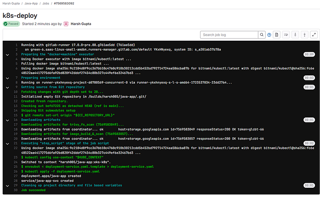Open the Java-App breadcrumb
This screenshot has height=207, width=320.
[31, 4]
